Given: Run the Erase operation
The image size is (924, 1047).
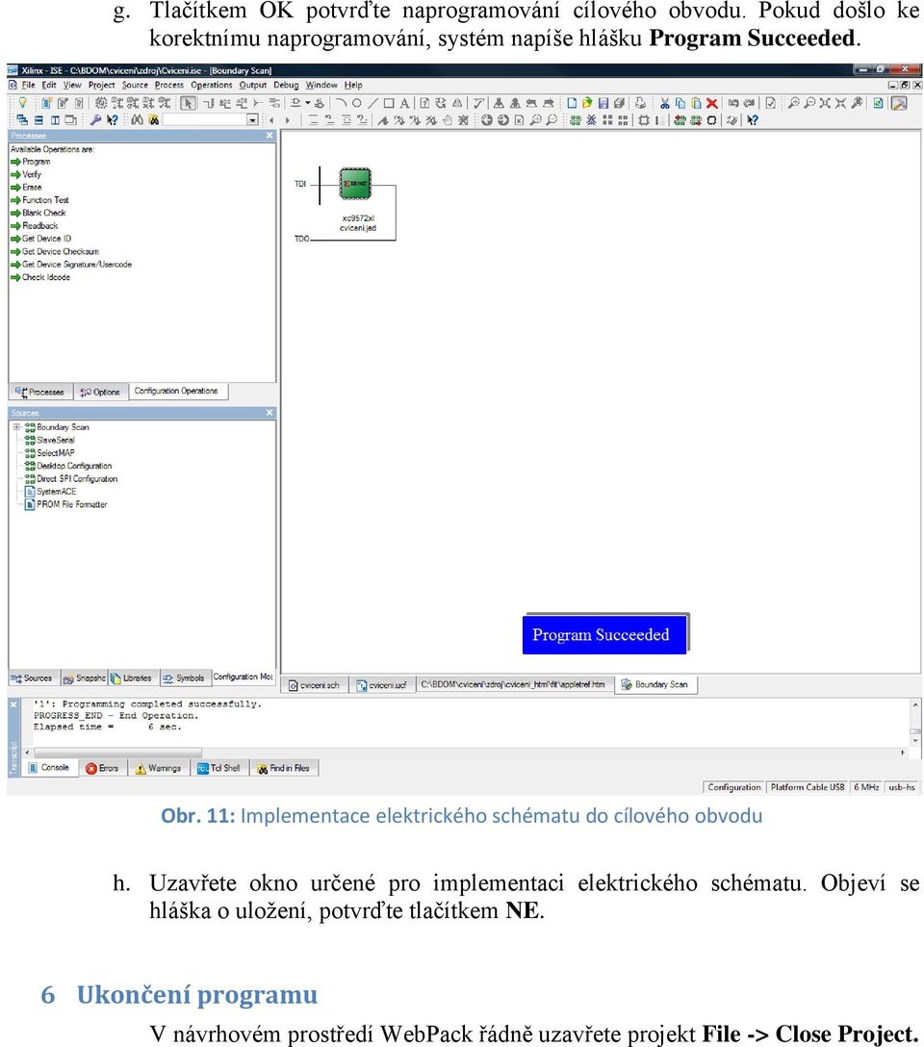Looking at the screenshot, I should point(26,187).
